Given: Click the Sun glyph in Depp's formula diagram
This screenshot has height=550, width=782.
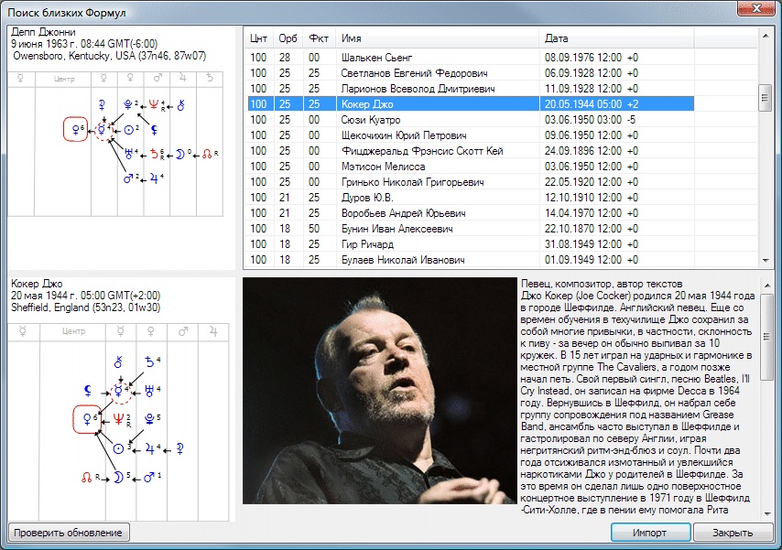Looking at the screenshot, I should pyautogui.click(x=129, y=130).
